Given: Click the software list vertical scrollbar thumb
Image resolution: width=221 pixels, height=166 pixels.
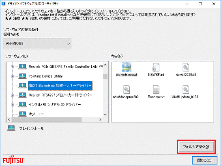Looking at the screenshot, I should [x=105, y=76].
